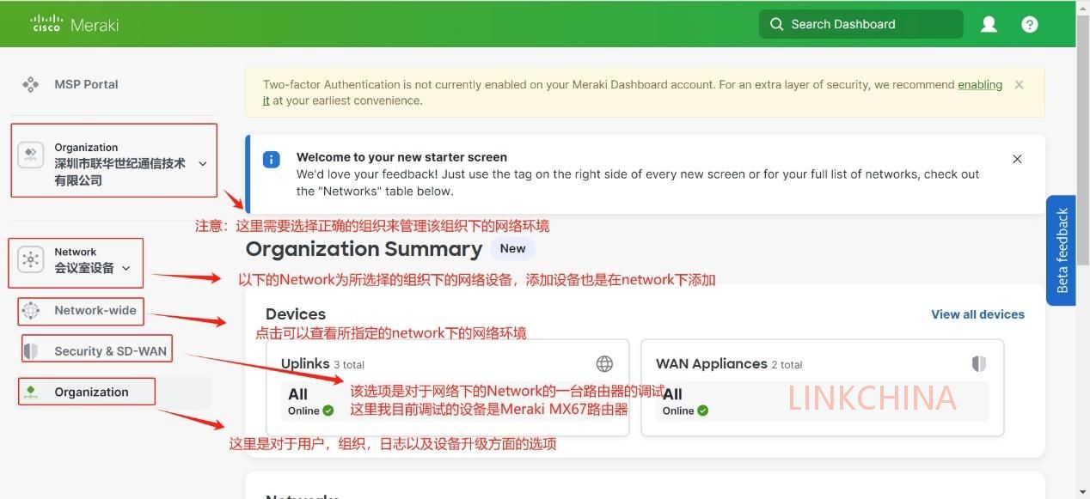Click the Organization menu icon in sidebar
Screen dimensions: 1090x499
pyautogui.click(x=31, y=392)
